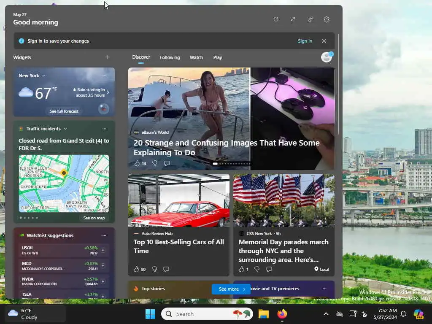Screen dimensions: 432x324
Task: Open the feed sharing icon beside settings
Action: tap(310, 19)
